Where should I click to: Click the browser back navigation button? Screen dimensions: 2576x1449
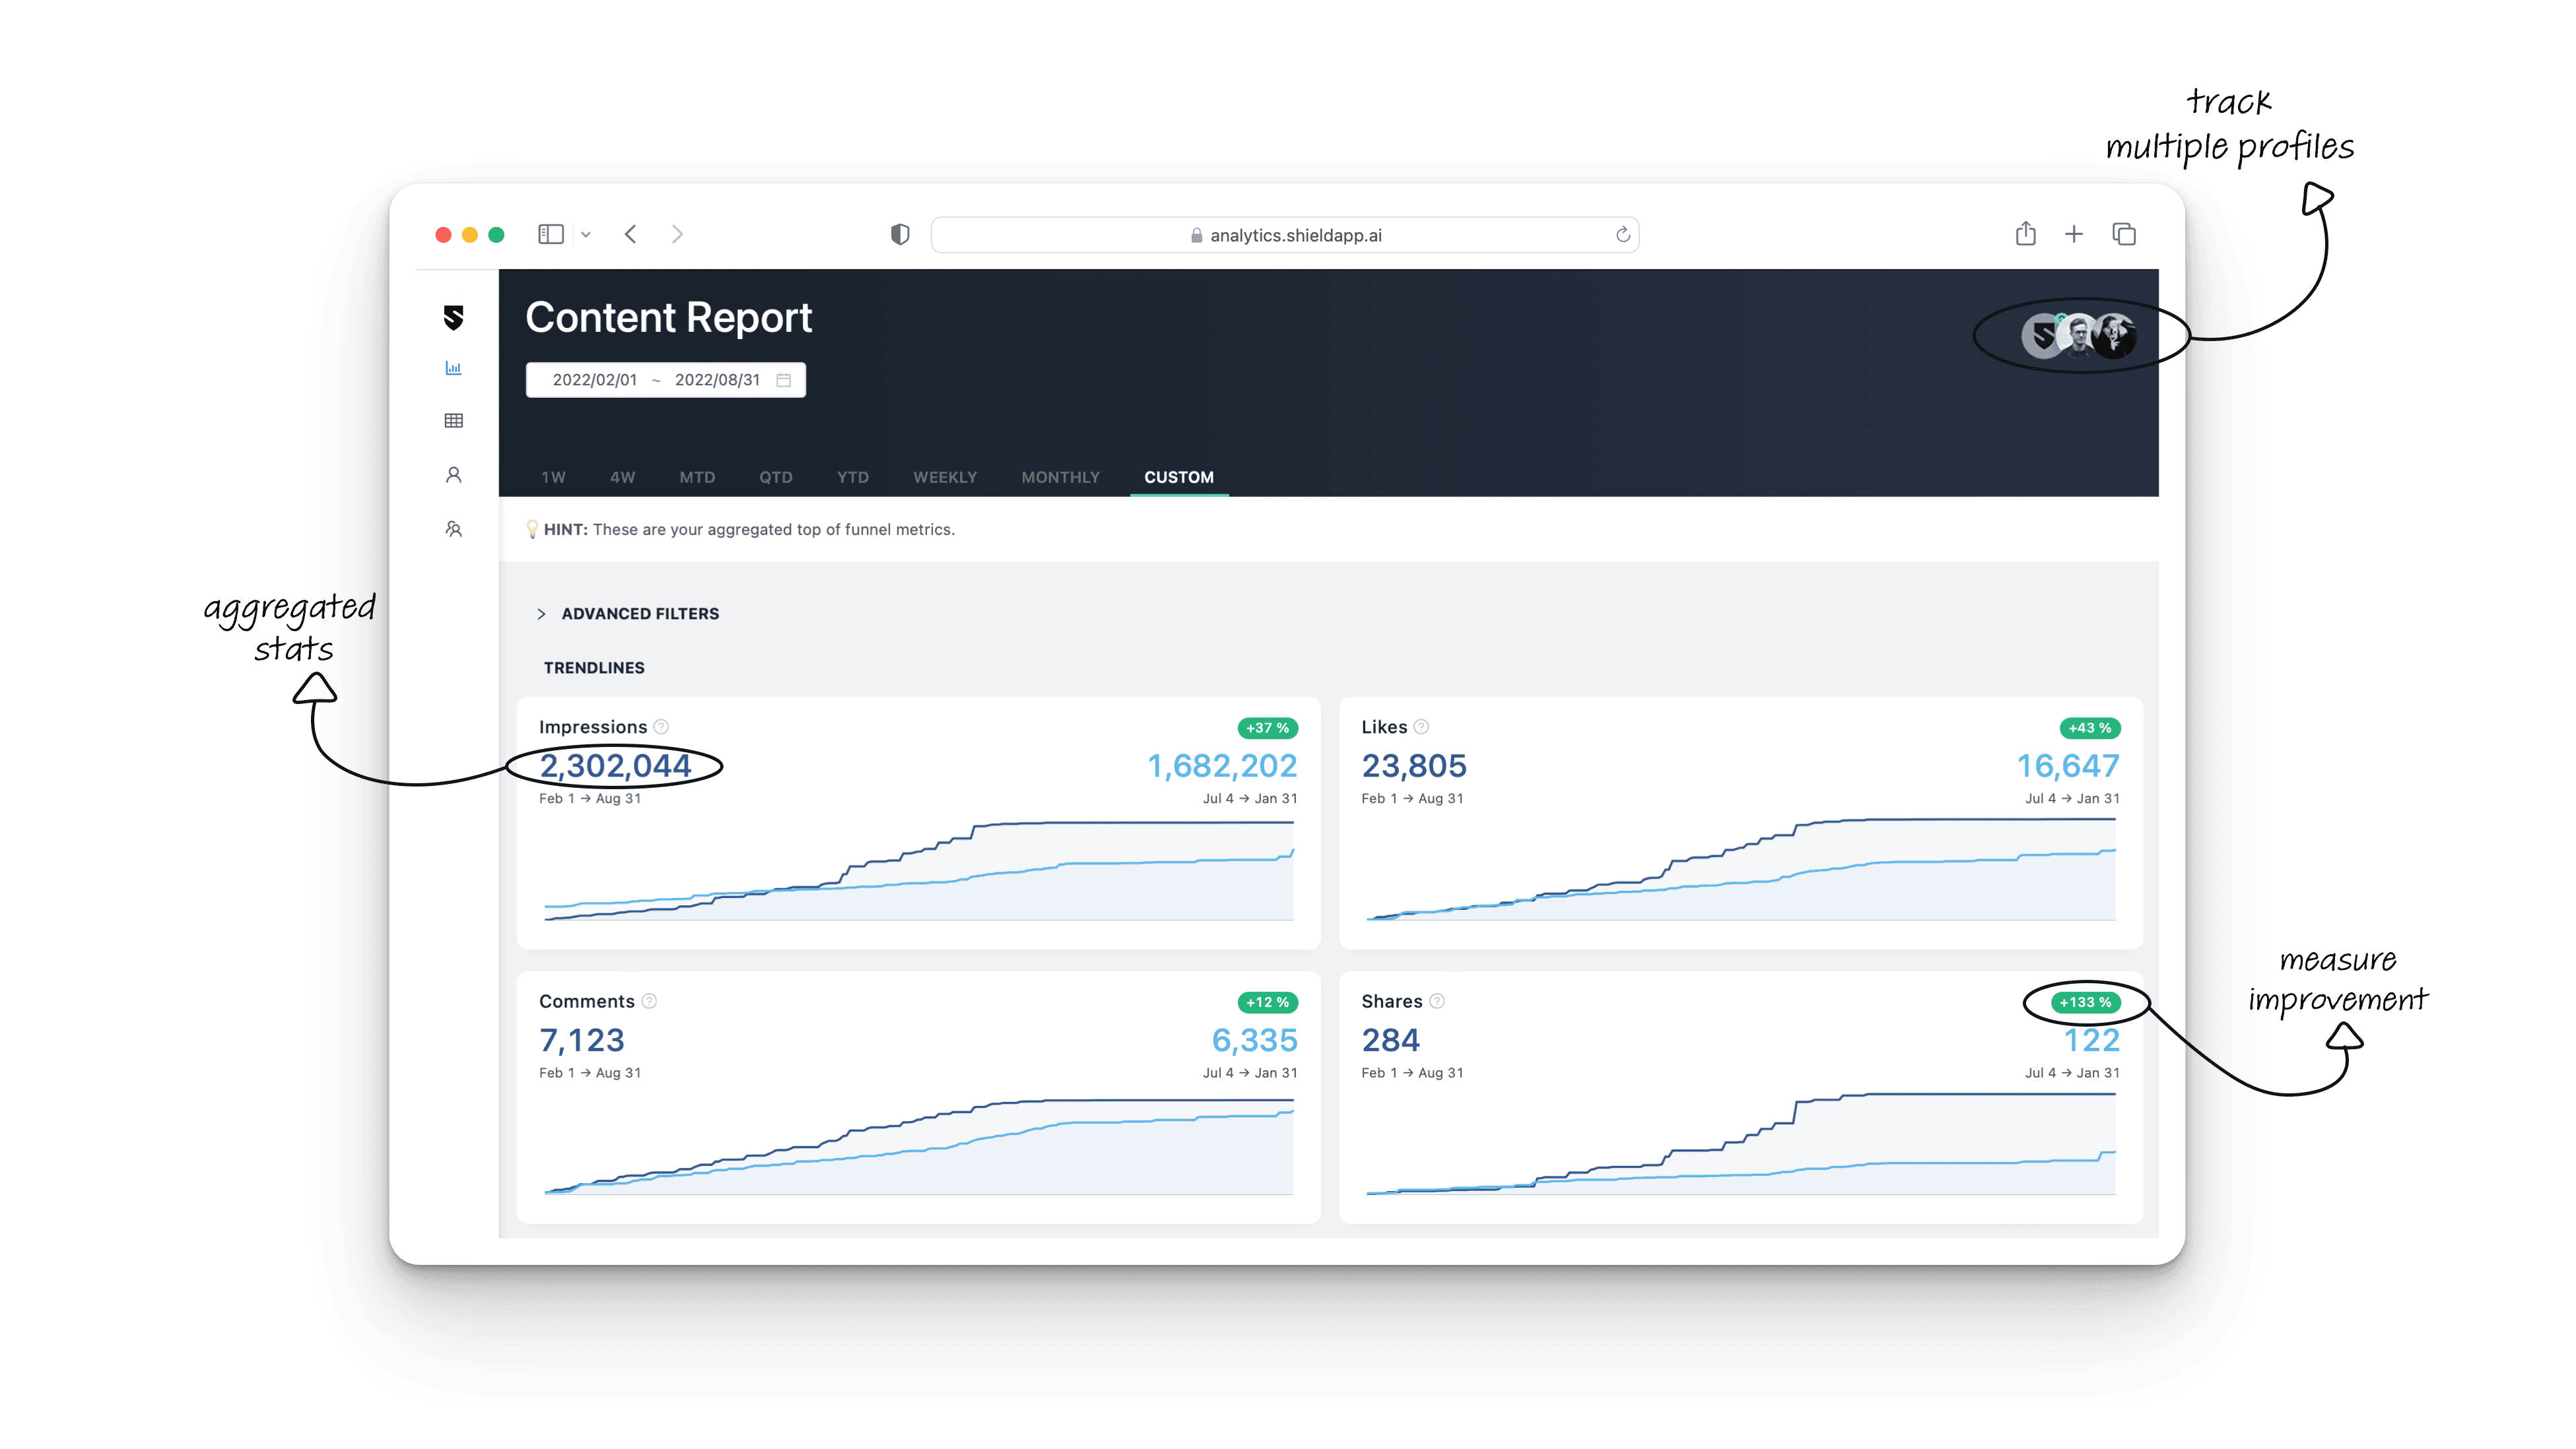point(631,235)
